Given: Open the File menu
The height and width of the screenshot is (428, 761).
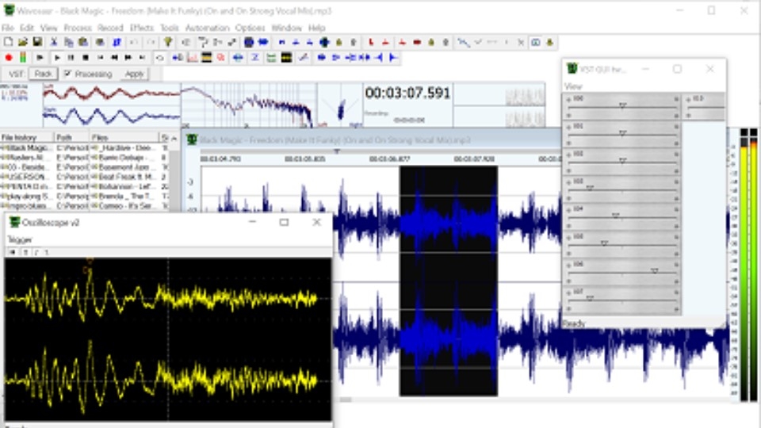Looking at the screenshot, I should pos(8,28).
